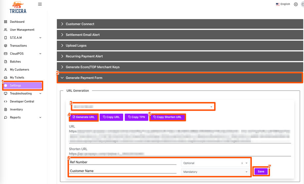Image resolution: width=304 pixels, height=184 pixels.
Task: Toggle the hamburger sidebar menu
Action: coord(40,4)
